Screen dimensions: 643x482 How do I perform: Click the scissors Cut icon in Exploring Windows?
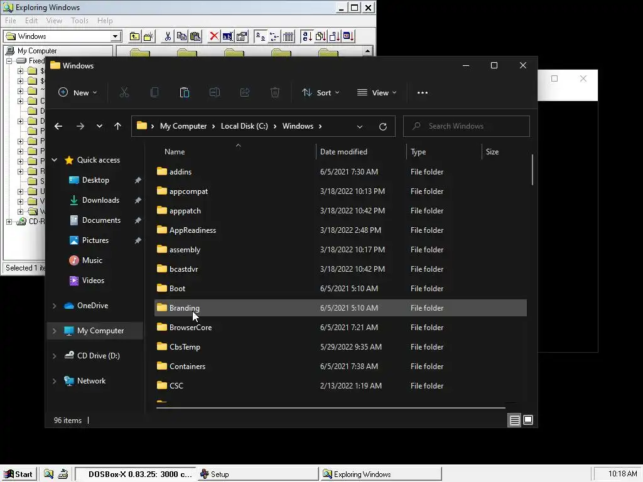tap(168, 36)
